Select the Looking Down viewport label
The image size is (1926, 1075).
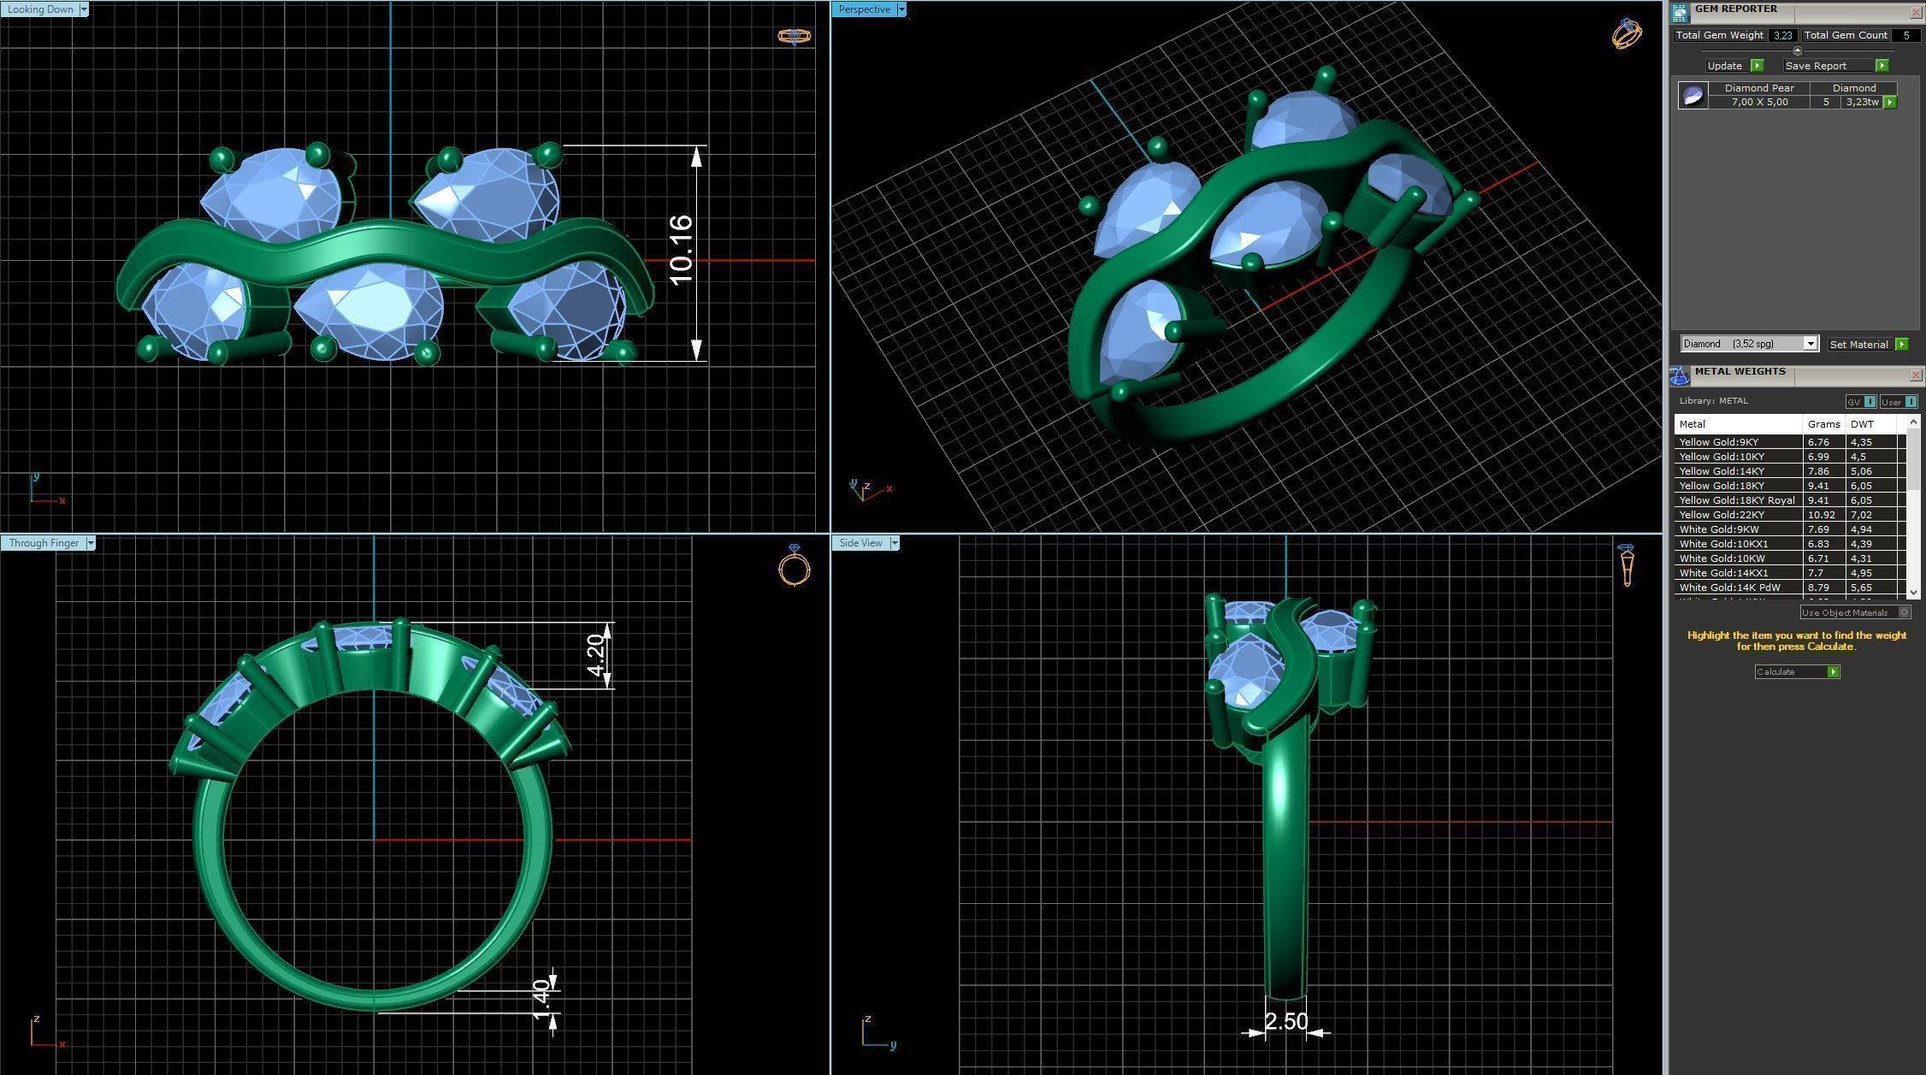[40, 9]
